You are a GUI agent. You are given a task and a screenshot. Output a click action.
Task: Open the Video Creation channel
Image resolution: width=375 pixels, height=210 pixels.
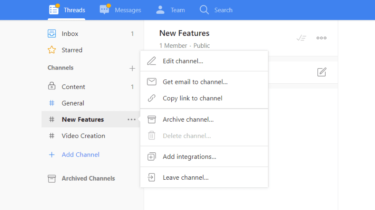(x=83, y=136)
